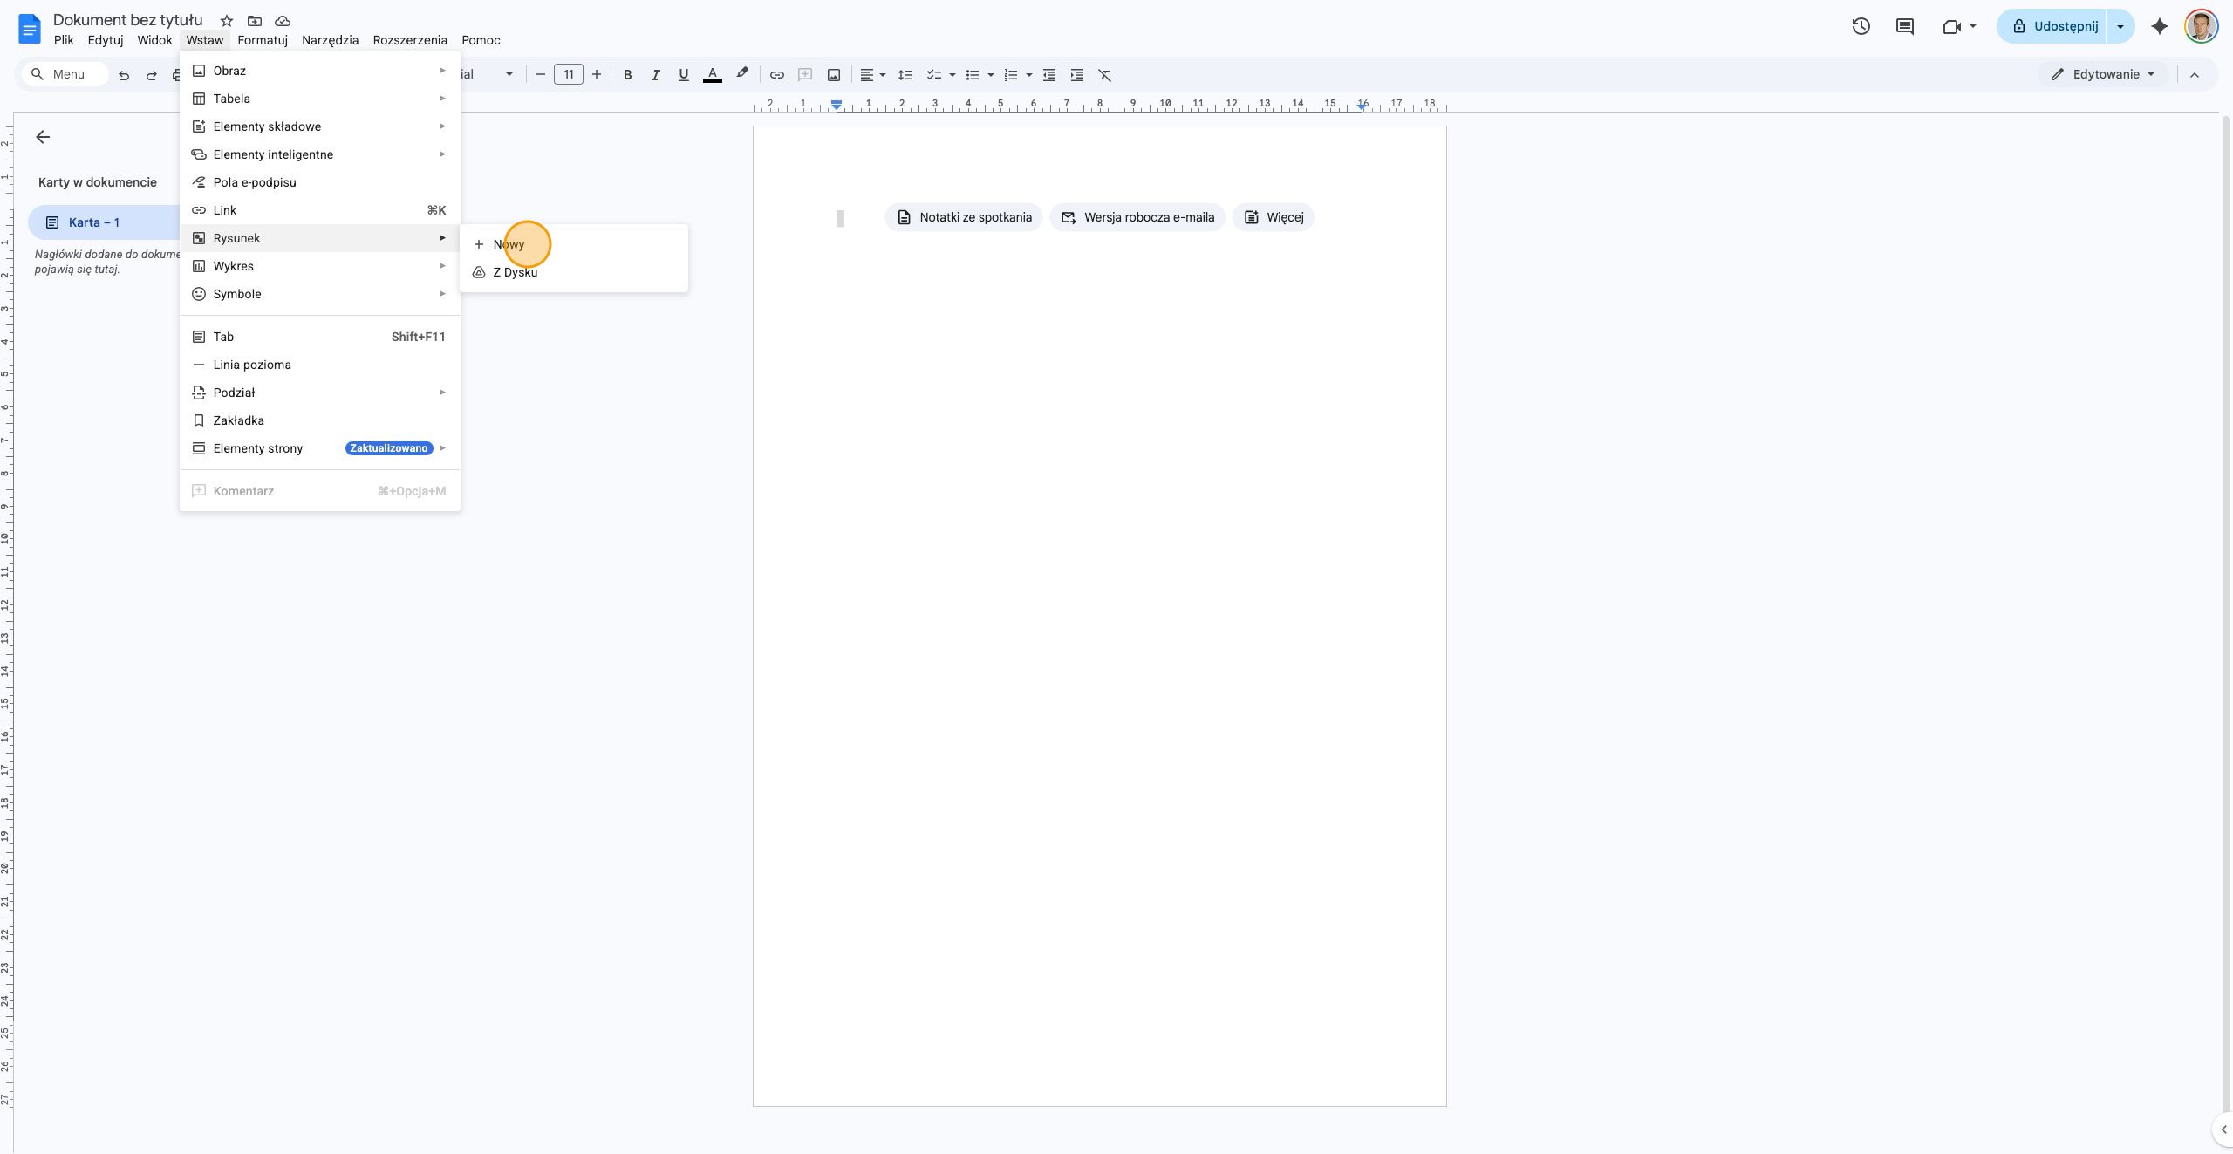The width and height of the screenshot is (2233, 1154).
Task: Select Z Dysku submenu item
Action: 574,272
